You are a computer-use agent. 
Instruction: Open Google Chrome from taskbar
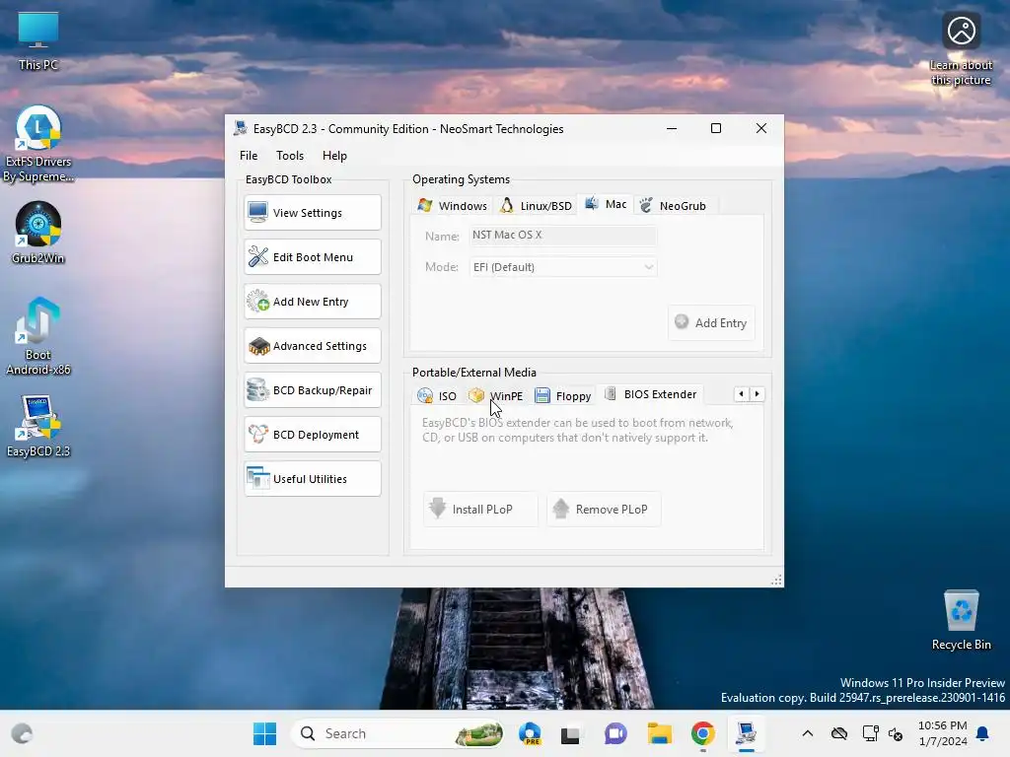(702, 733)
